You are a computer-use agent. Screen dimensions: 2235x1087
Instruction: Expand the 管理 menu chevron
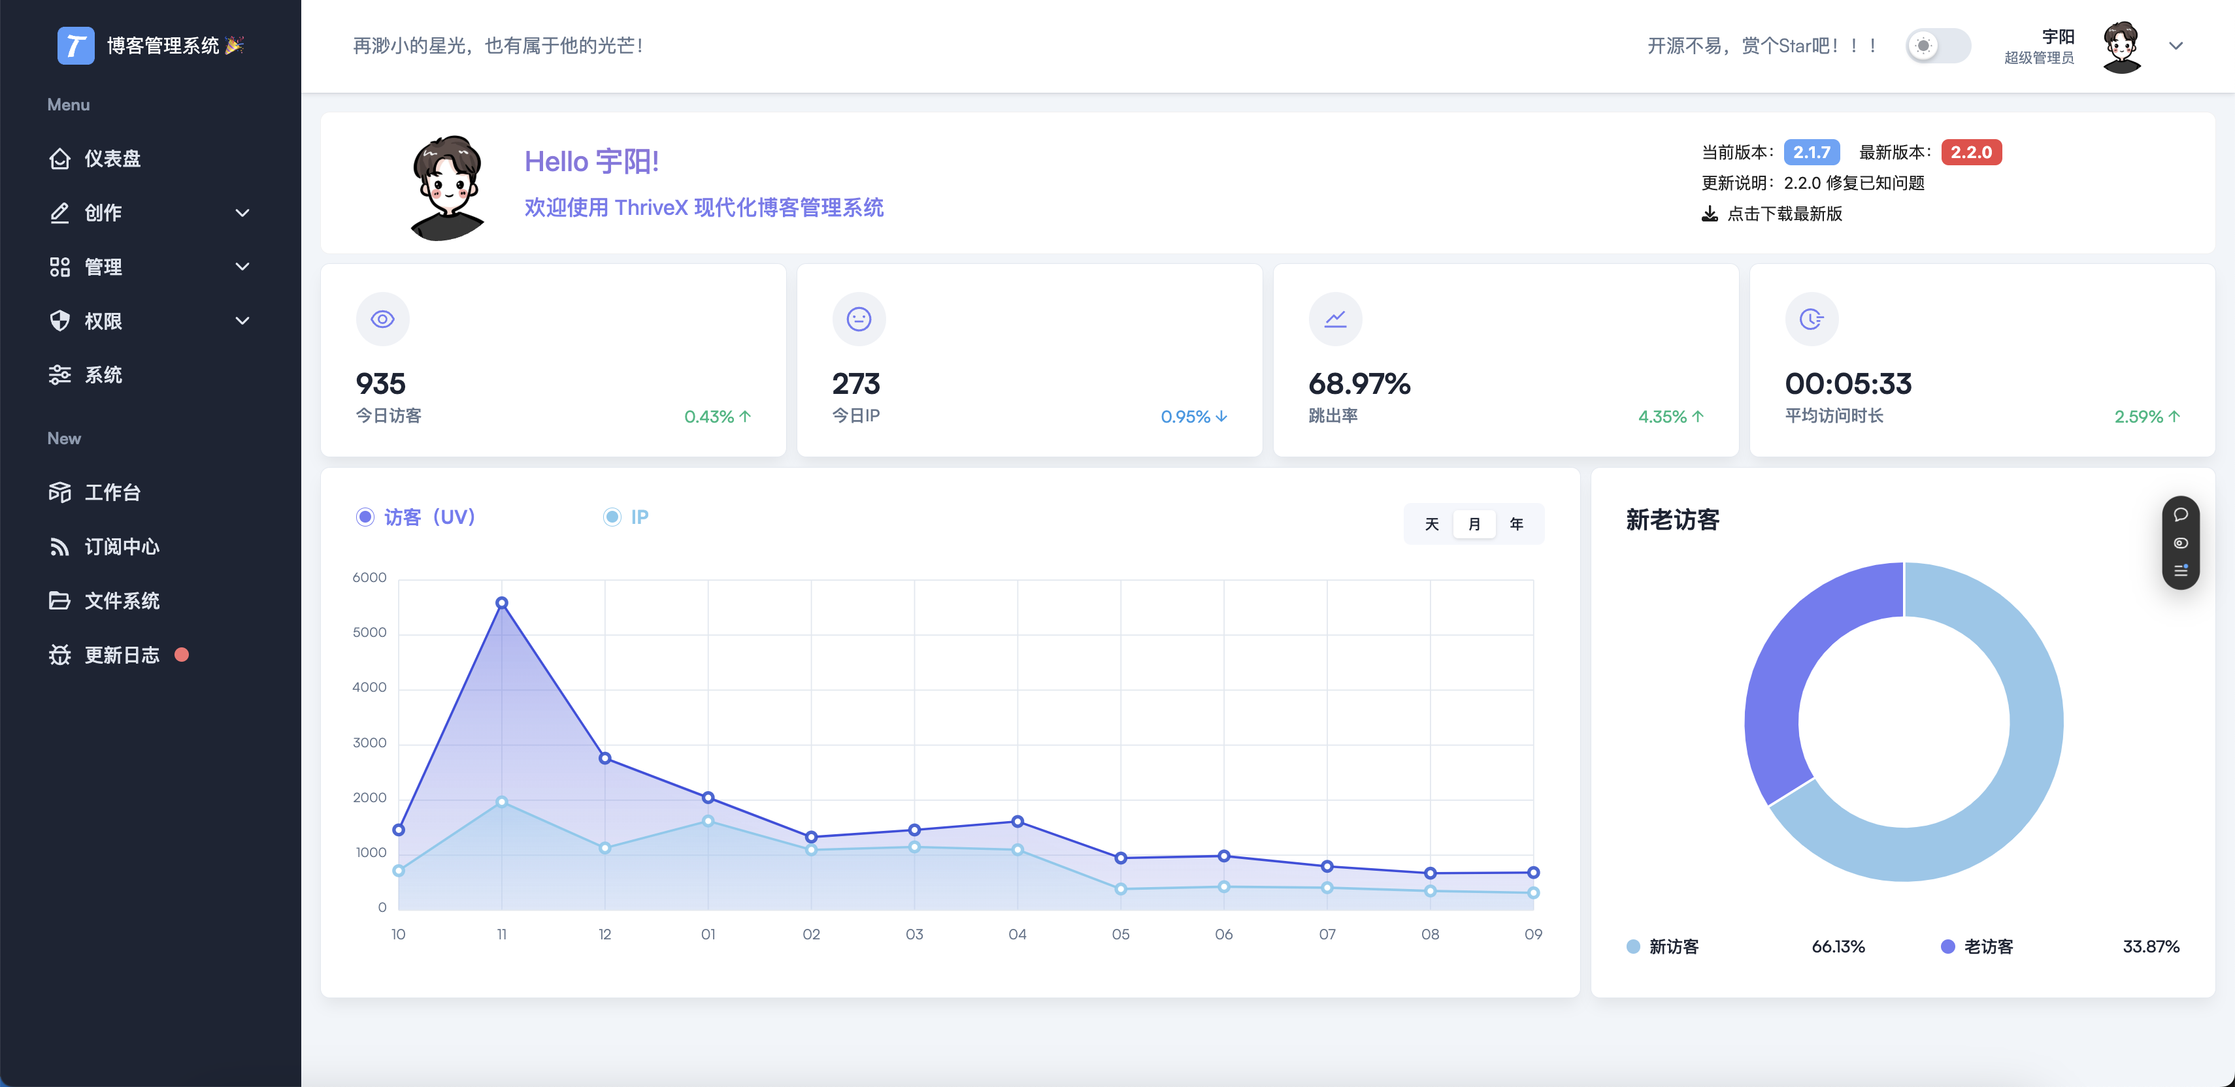click(242, 267)
